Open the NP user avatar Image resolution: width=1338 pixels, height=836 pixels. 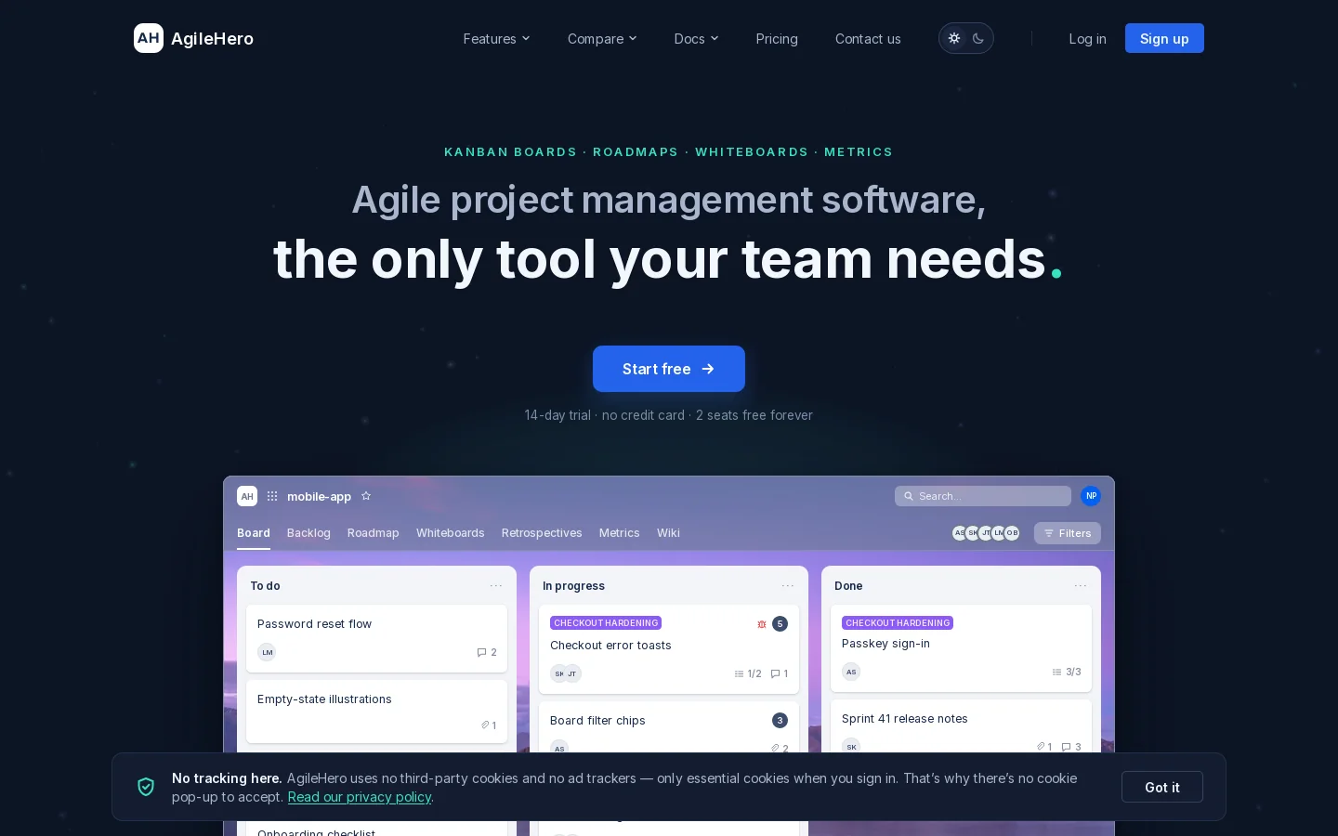point(1091,496)
